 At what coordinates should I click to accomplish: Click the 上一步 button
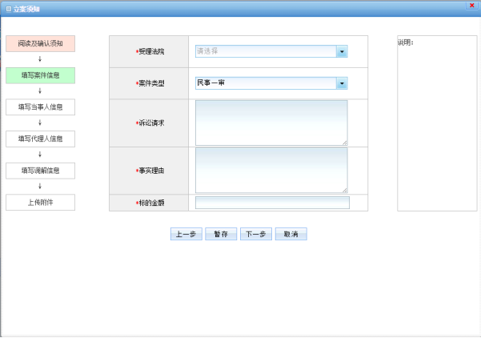pos(186,234)
